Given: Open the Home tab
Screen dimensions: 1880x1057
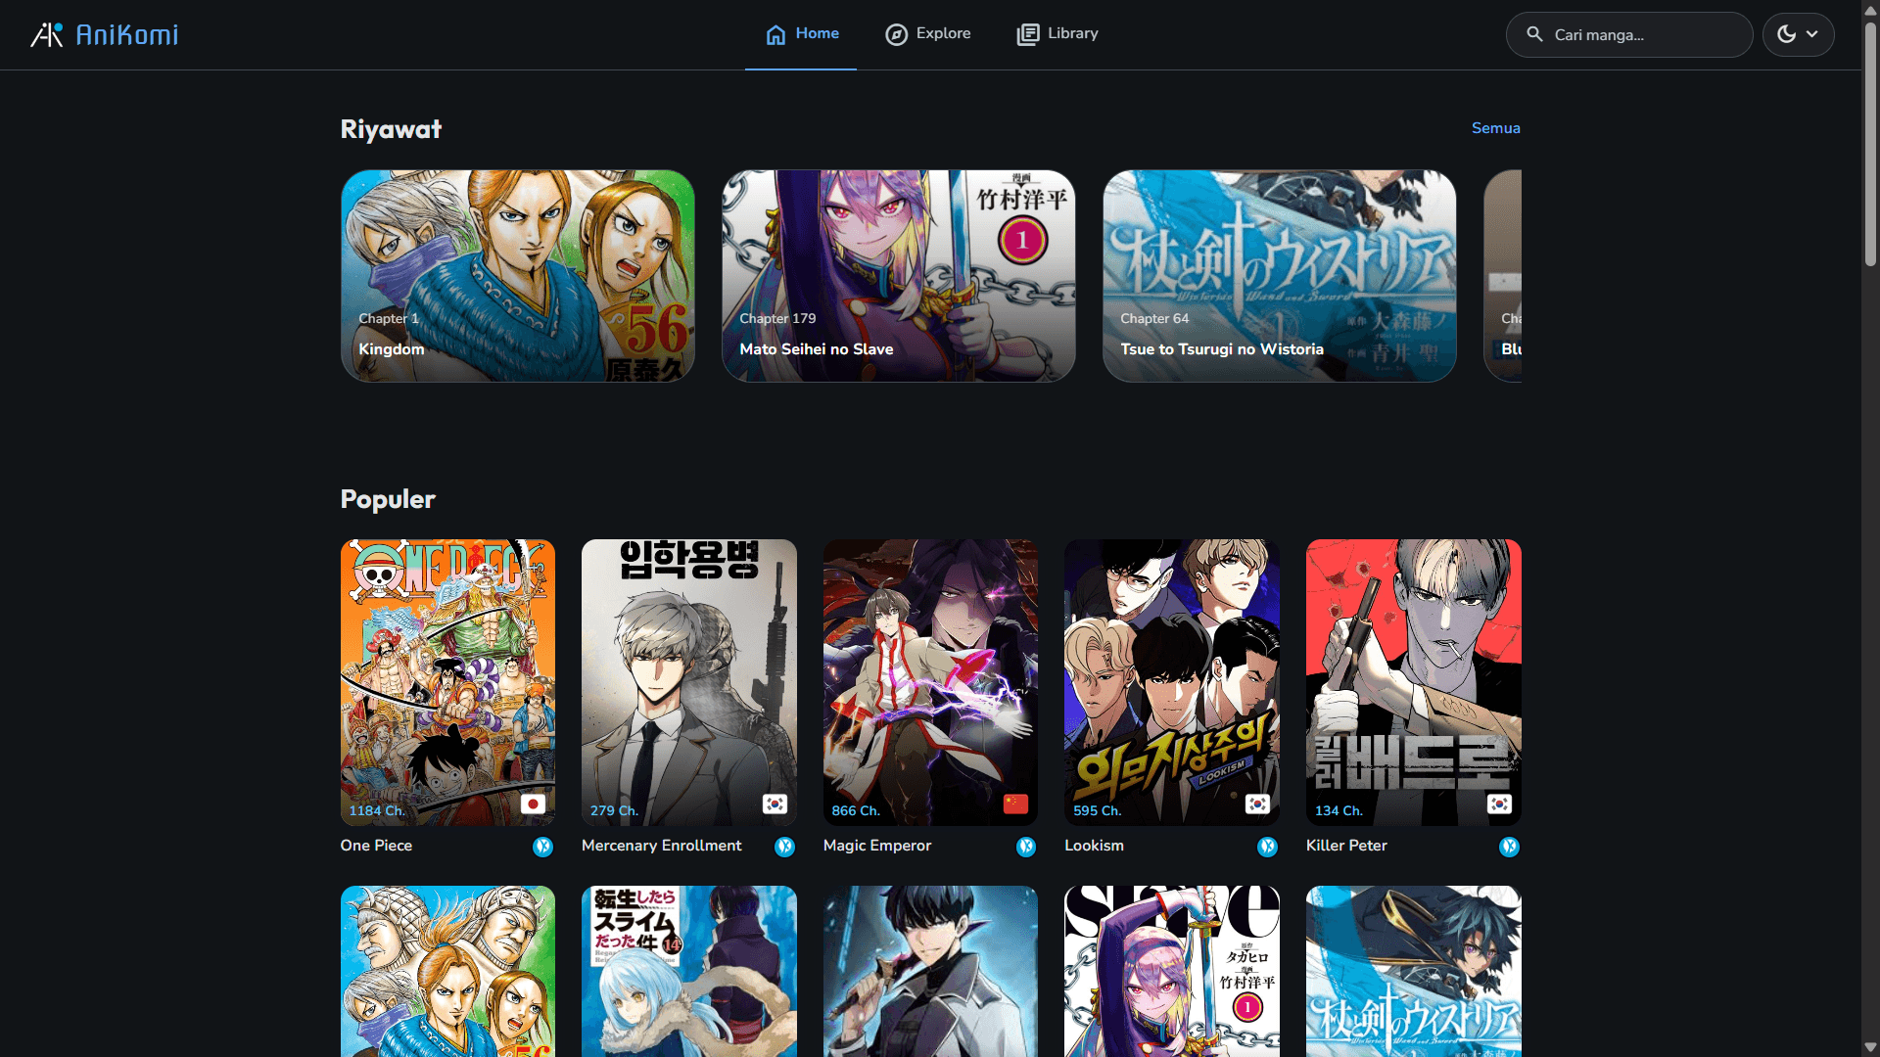Looking at the screenshot, I should [801, 34].
